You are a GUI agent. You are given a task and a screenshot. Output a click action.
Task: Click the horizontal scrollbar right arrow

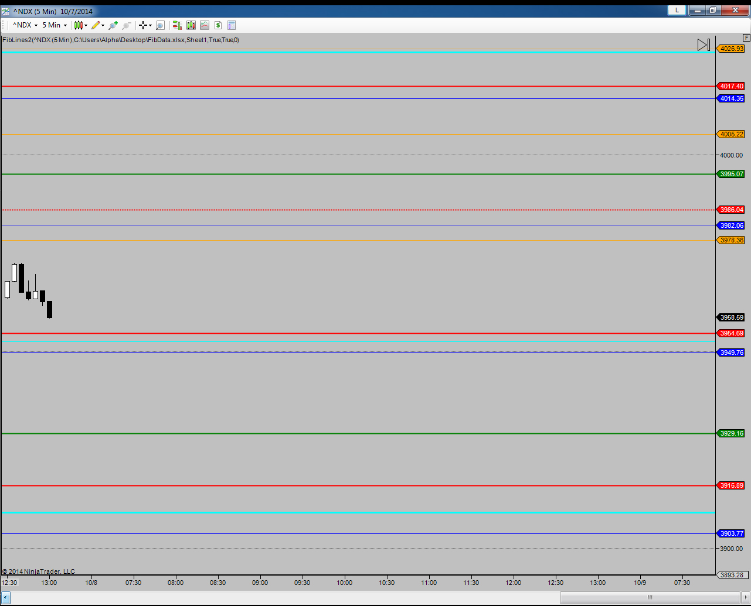pos(745,597)
